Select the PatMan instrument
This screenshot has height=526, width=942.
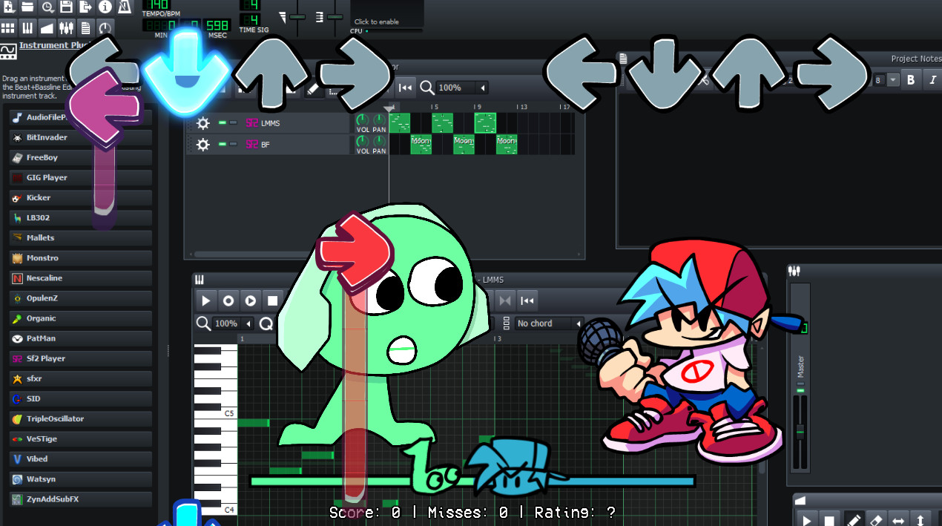[81, 338]
